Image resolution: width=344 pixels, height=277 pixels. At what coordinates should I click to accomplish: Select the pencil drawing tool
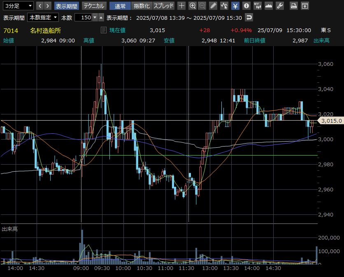point(213,6)
